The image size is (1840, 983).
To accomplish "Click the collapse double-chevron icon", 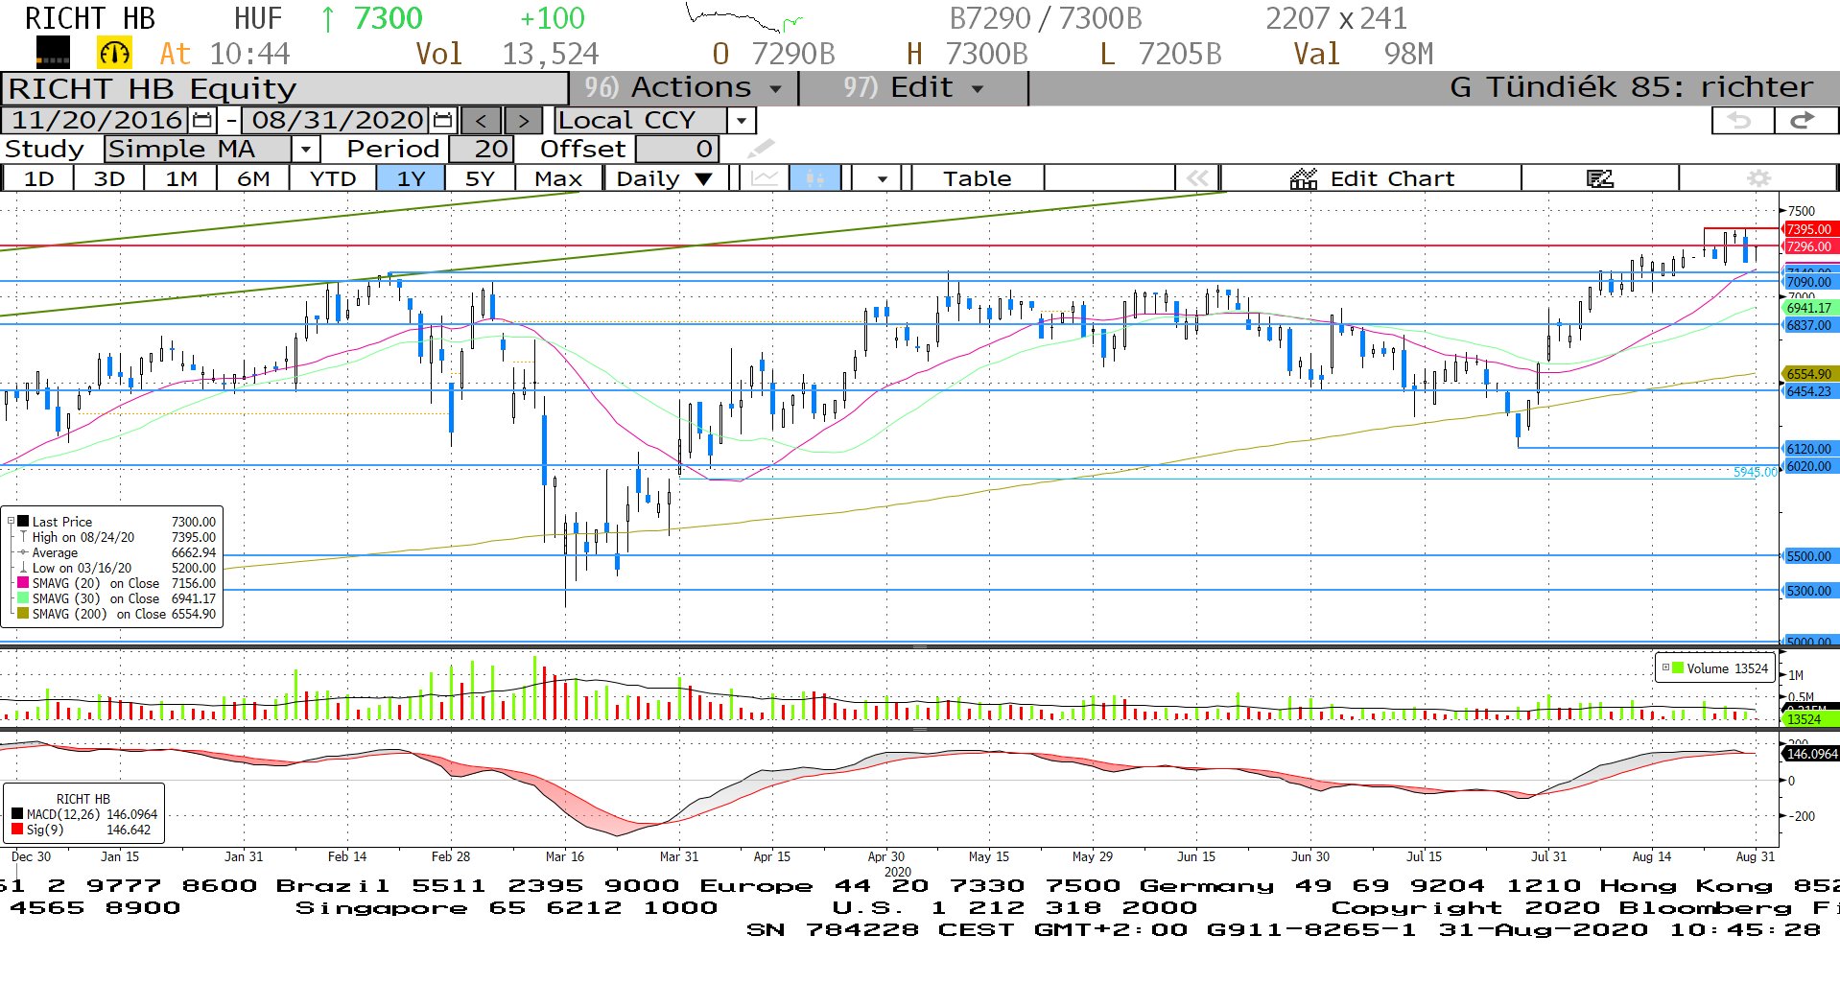I will [x=1196, y=178].
